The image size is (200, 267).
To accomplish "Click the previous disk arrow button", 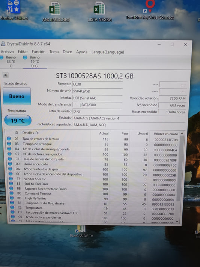I will [x=6, y=75].
